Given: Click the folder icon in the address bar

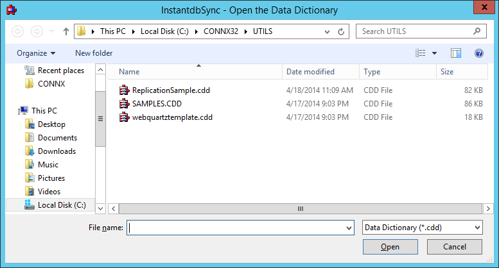Looking at the screenshot, I should click(x=82, y=31).
